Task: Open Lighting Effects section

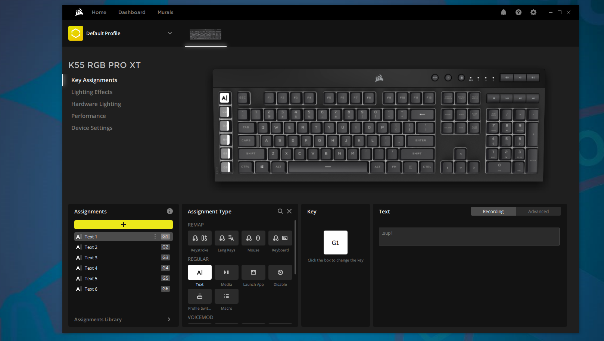Action: 92,92
